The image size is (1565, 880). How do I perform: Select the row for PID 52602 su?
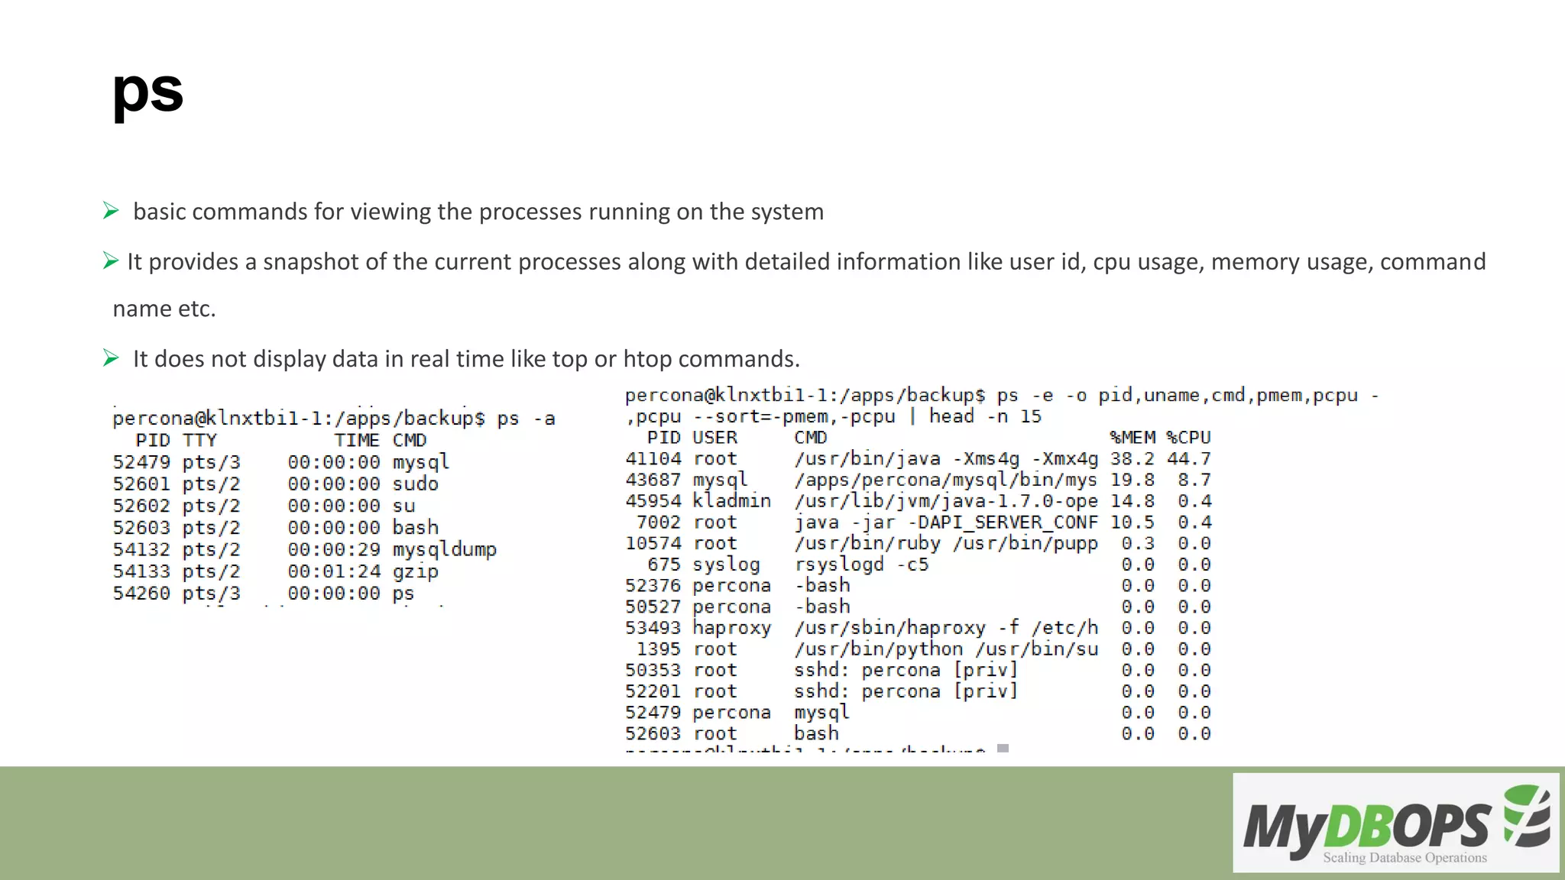click(264, 506)
